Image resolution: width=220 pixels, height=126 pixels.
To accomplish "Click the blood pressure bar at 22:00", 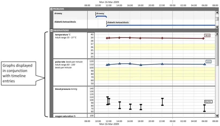I will [162, 102].
